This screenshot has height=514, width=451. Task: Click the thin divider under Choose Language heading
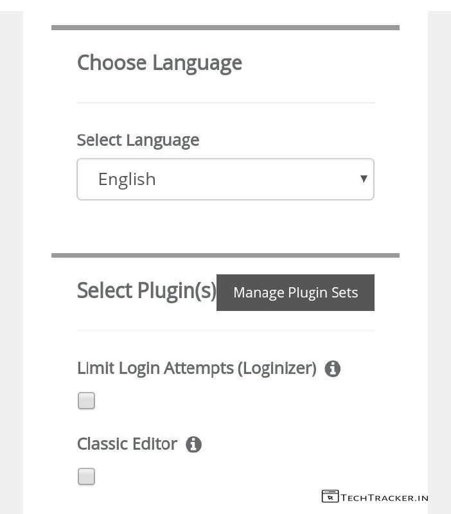click(x=225, y=103)
